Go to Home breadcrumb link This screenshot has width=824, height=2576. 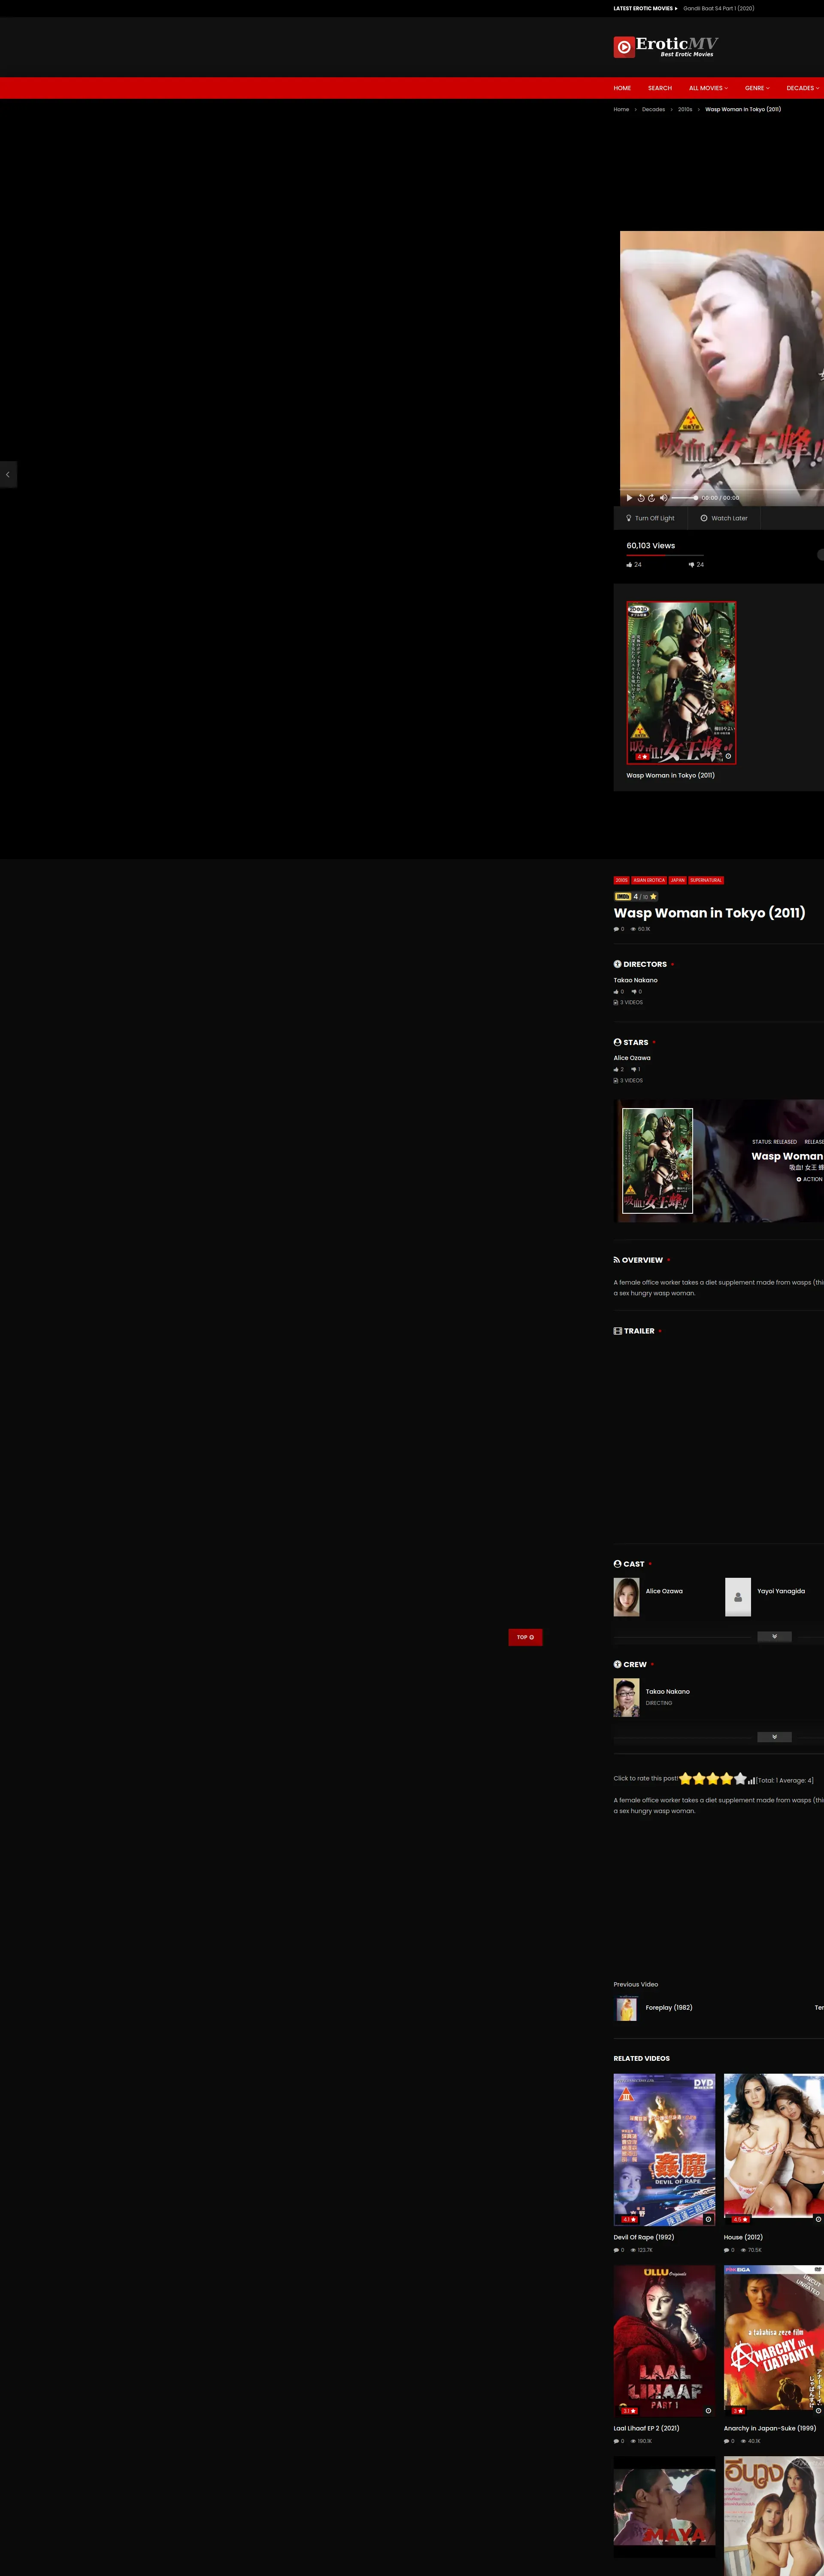(x=621, y=109)
